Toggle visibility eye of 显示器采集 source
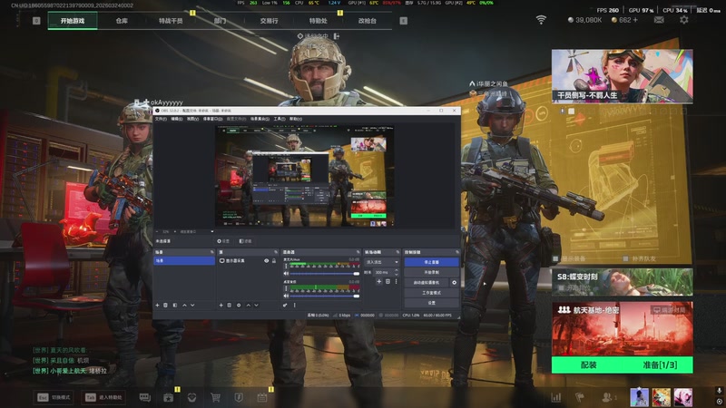Image resolution: width=726 pixels, height=408 pixels. click(266, 261)
